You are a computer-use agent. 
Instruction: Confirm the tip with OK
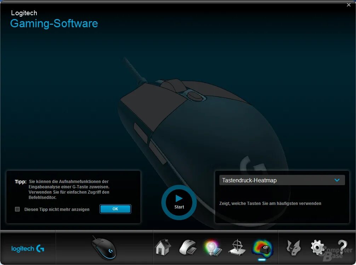(115, 209)
